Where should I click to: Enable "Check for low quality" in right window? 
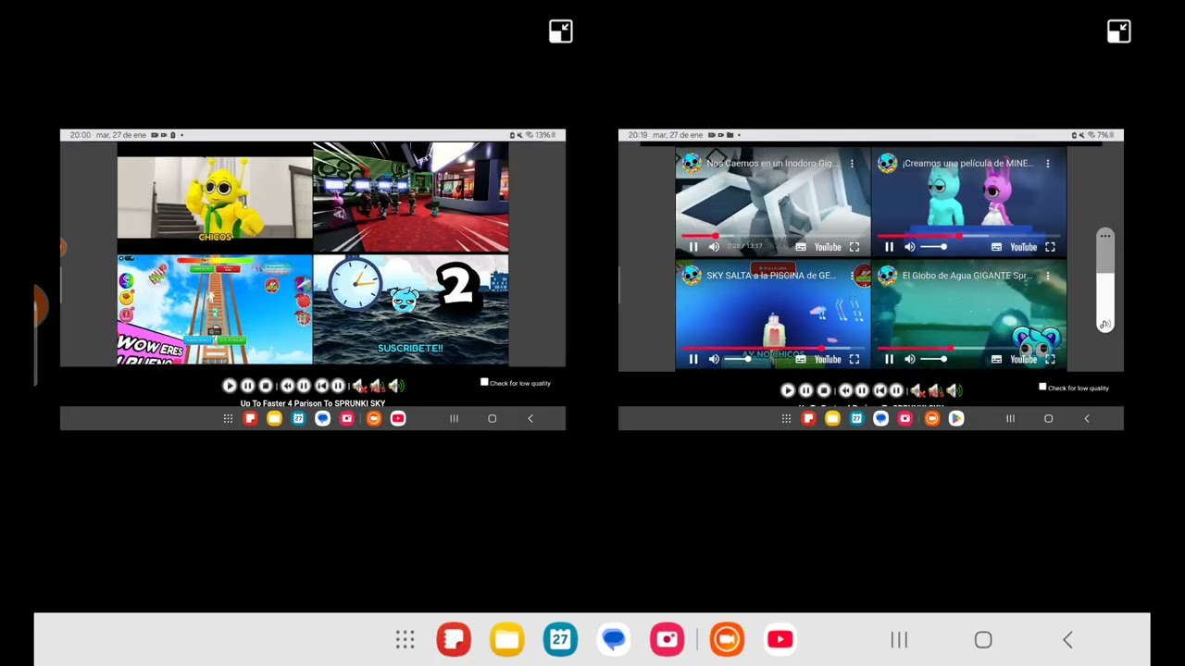tap(1042, 387)
